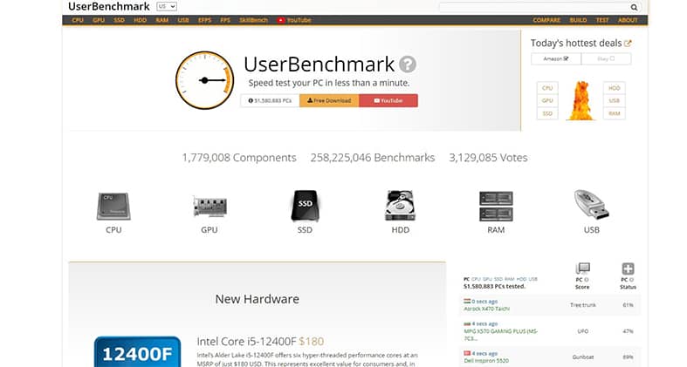The height and width of the screenshot is (367, 687).
Task: Open EFPS in the navigation bar
Action: [204, 20]
